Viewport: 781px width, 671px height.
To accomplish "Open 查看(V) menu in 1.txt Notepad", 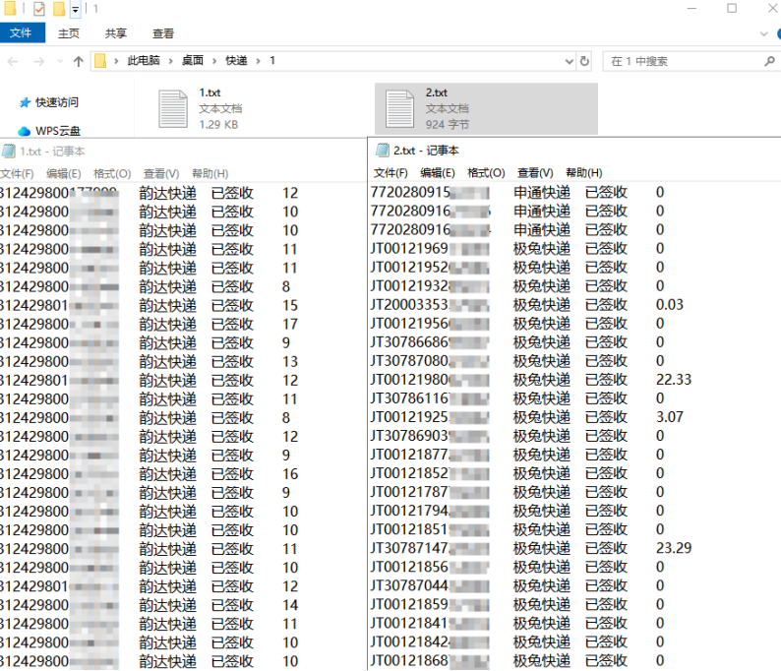I will [161, 173].
